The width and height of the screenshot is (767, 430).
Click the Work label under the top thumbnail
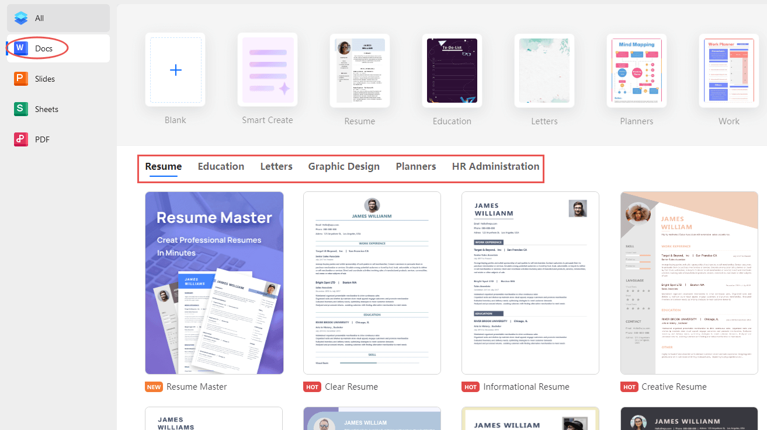(729, 121)
